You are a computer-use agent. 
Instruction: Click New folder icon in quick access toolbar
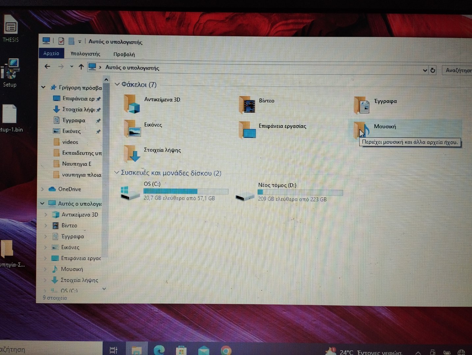pyautogui.click(x=71, y=41)
